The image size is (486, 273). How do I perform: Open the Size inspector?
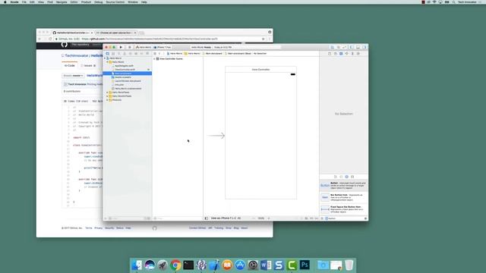(352, 54)
